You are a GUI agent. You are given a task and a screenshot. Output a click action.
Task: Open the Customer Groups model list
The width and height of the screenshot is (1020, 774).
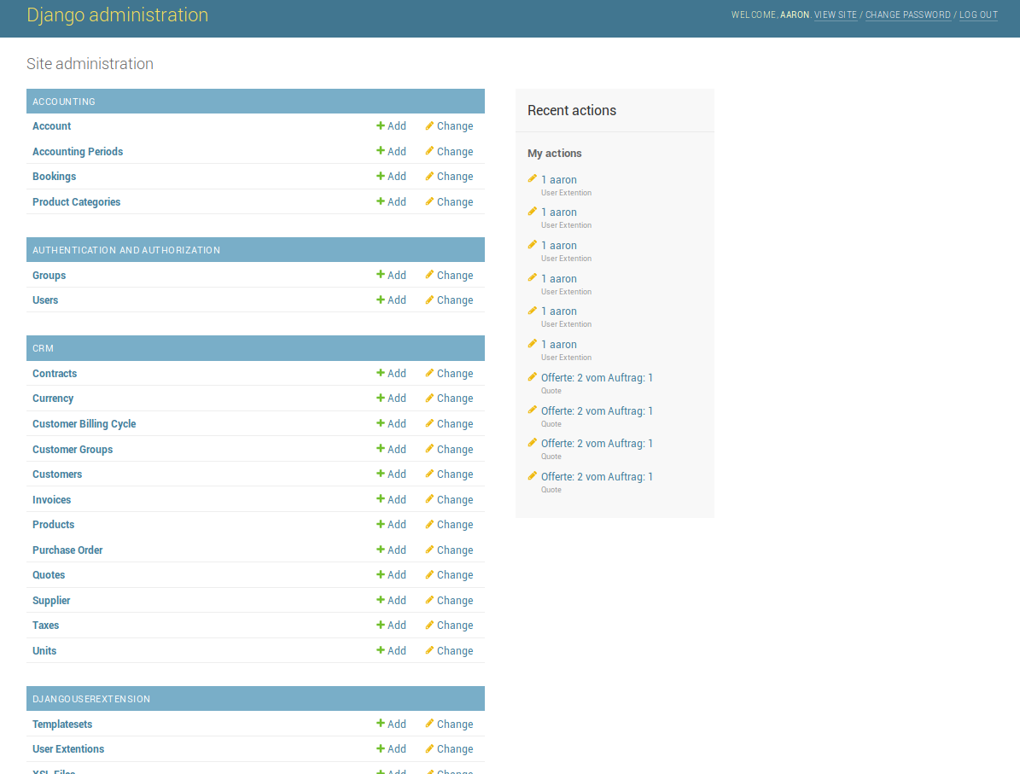pyautogui.click(x=73, y=450)
